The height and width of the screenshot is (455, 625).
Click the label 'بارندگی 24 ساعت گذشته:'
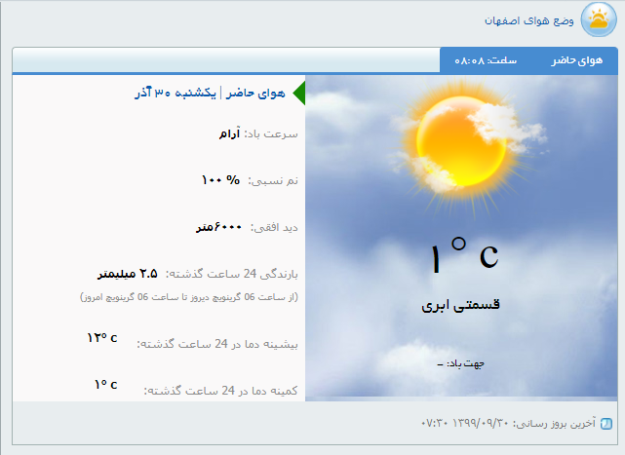[x=232, y=274]
